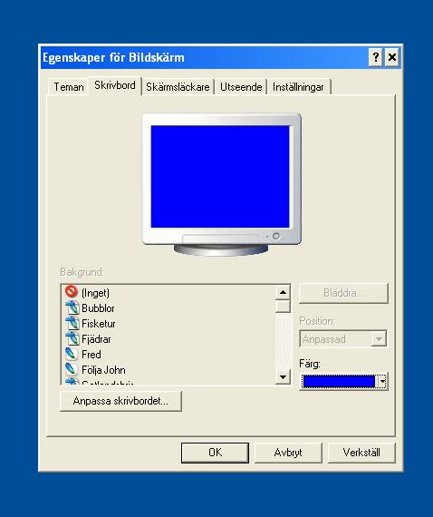Click the Följa John wallpaper file icon
433x517 pixels.
click(x=72, y=369)
